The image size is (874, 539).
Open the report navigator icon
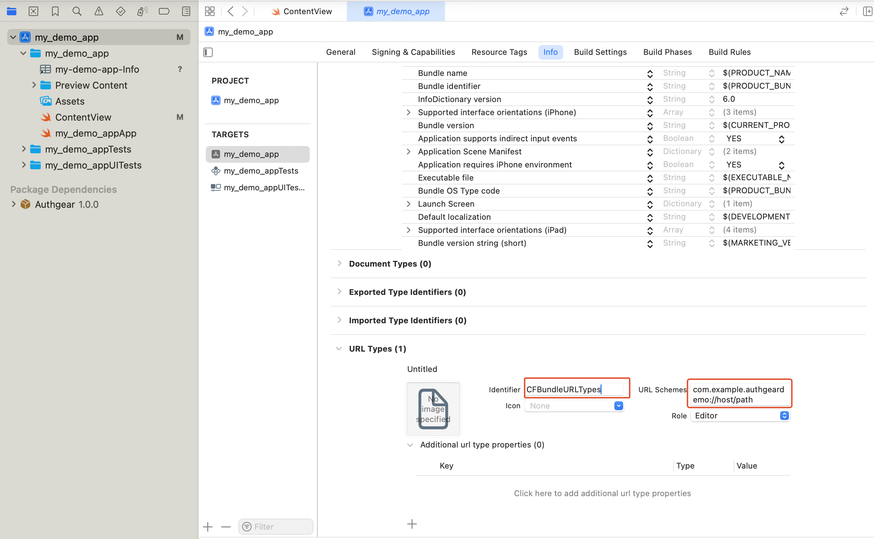(186, 12)
